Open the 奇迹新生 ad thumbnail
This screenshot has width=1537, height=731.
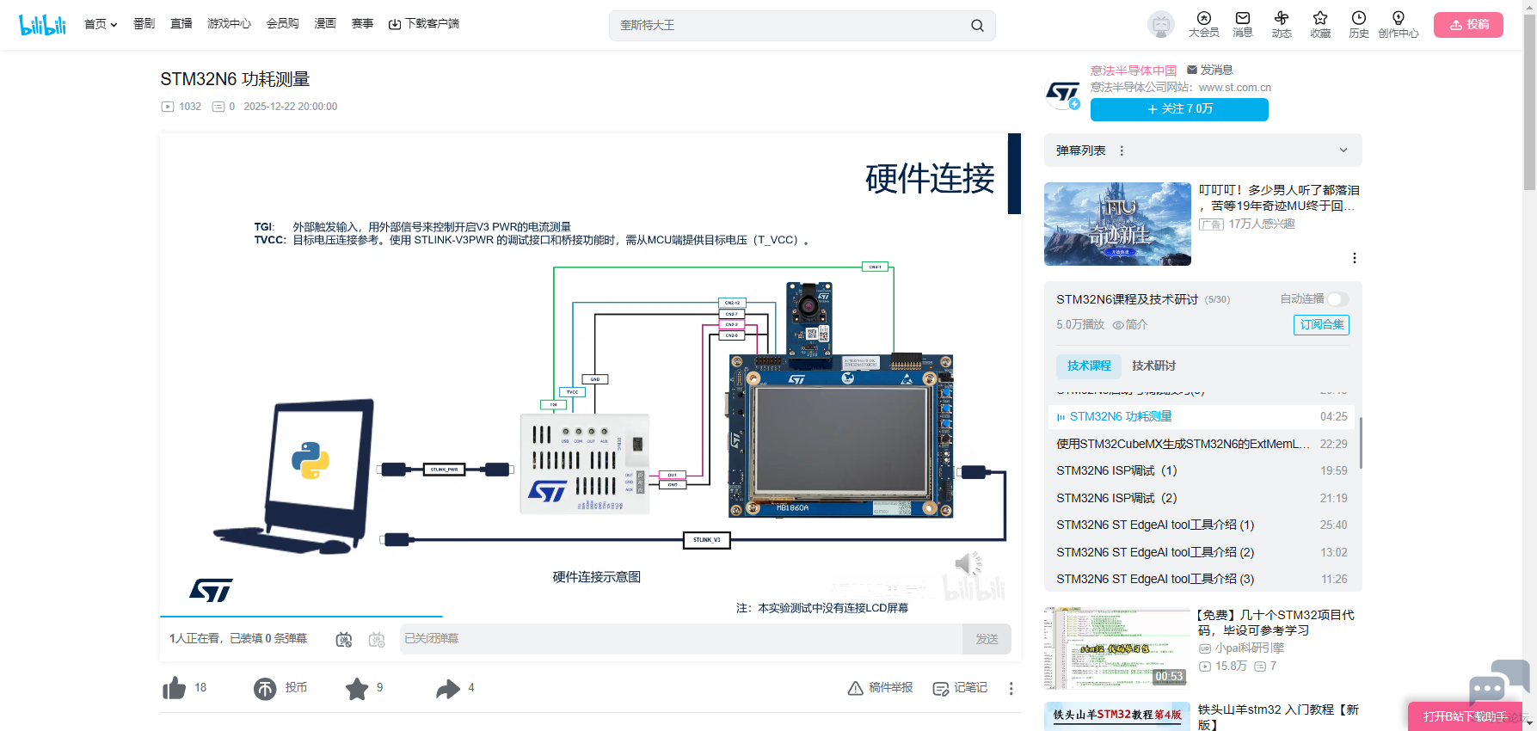click(1117, 224)
